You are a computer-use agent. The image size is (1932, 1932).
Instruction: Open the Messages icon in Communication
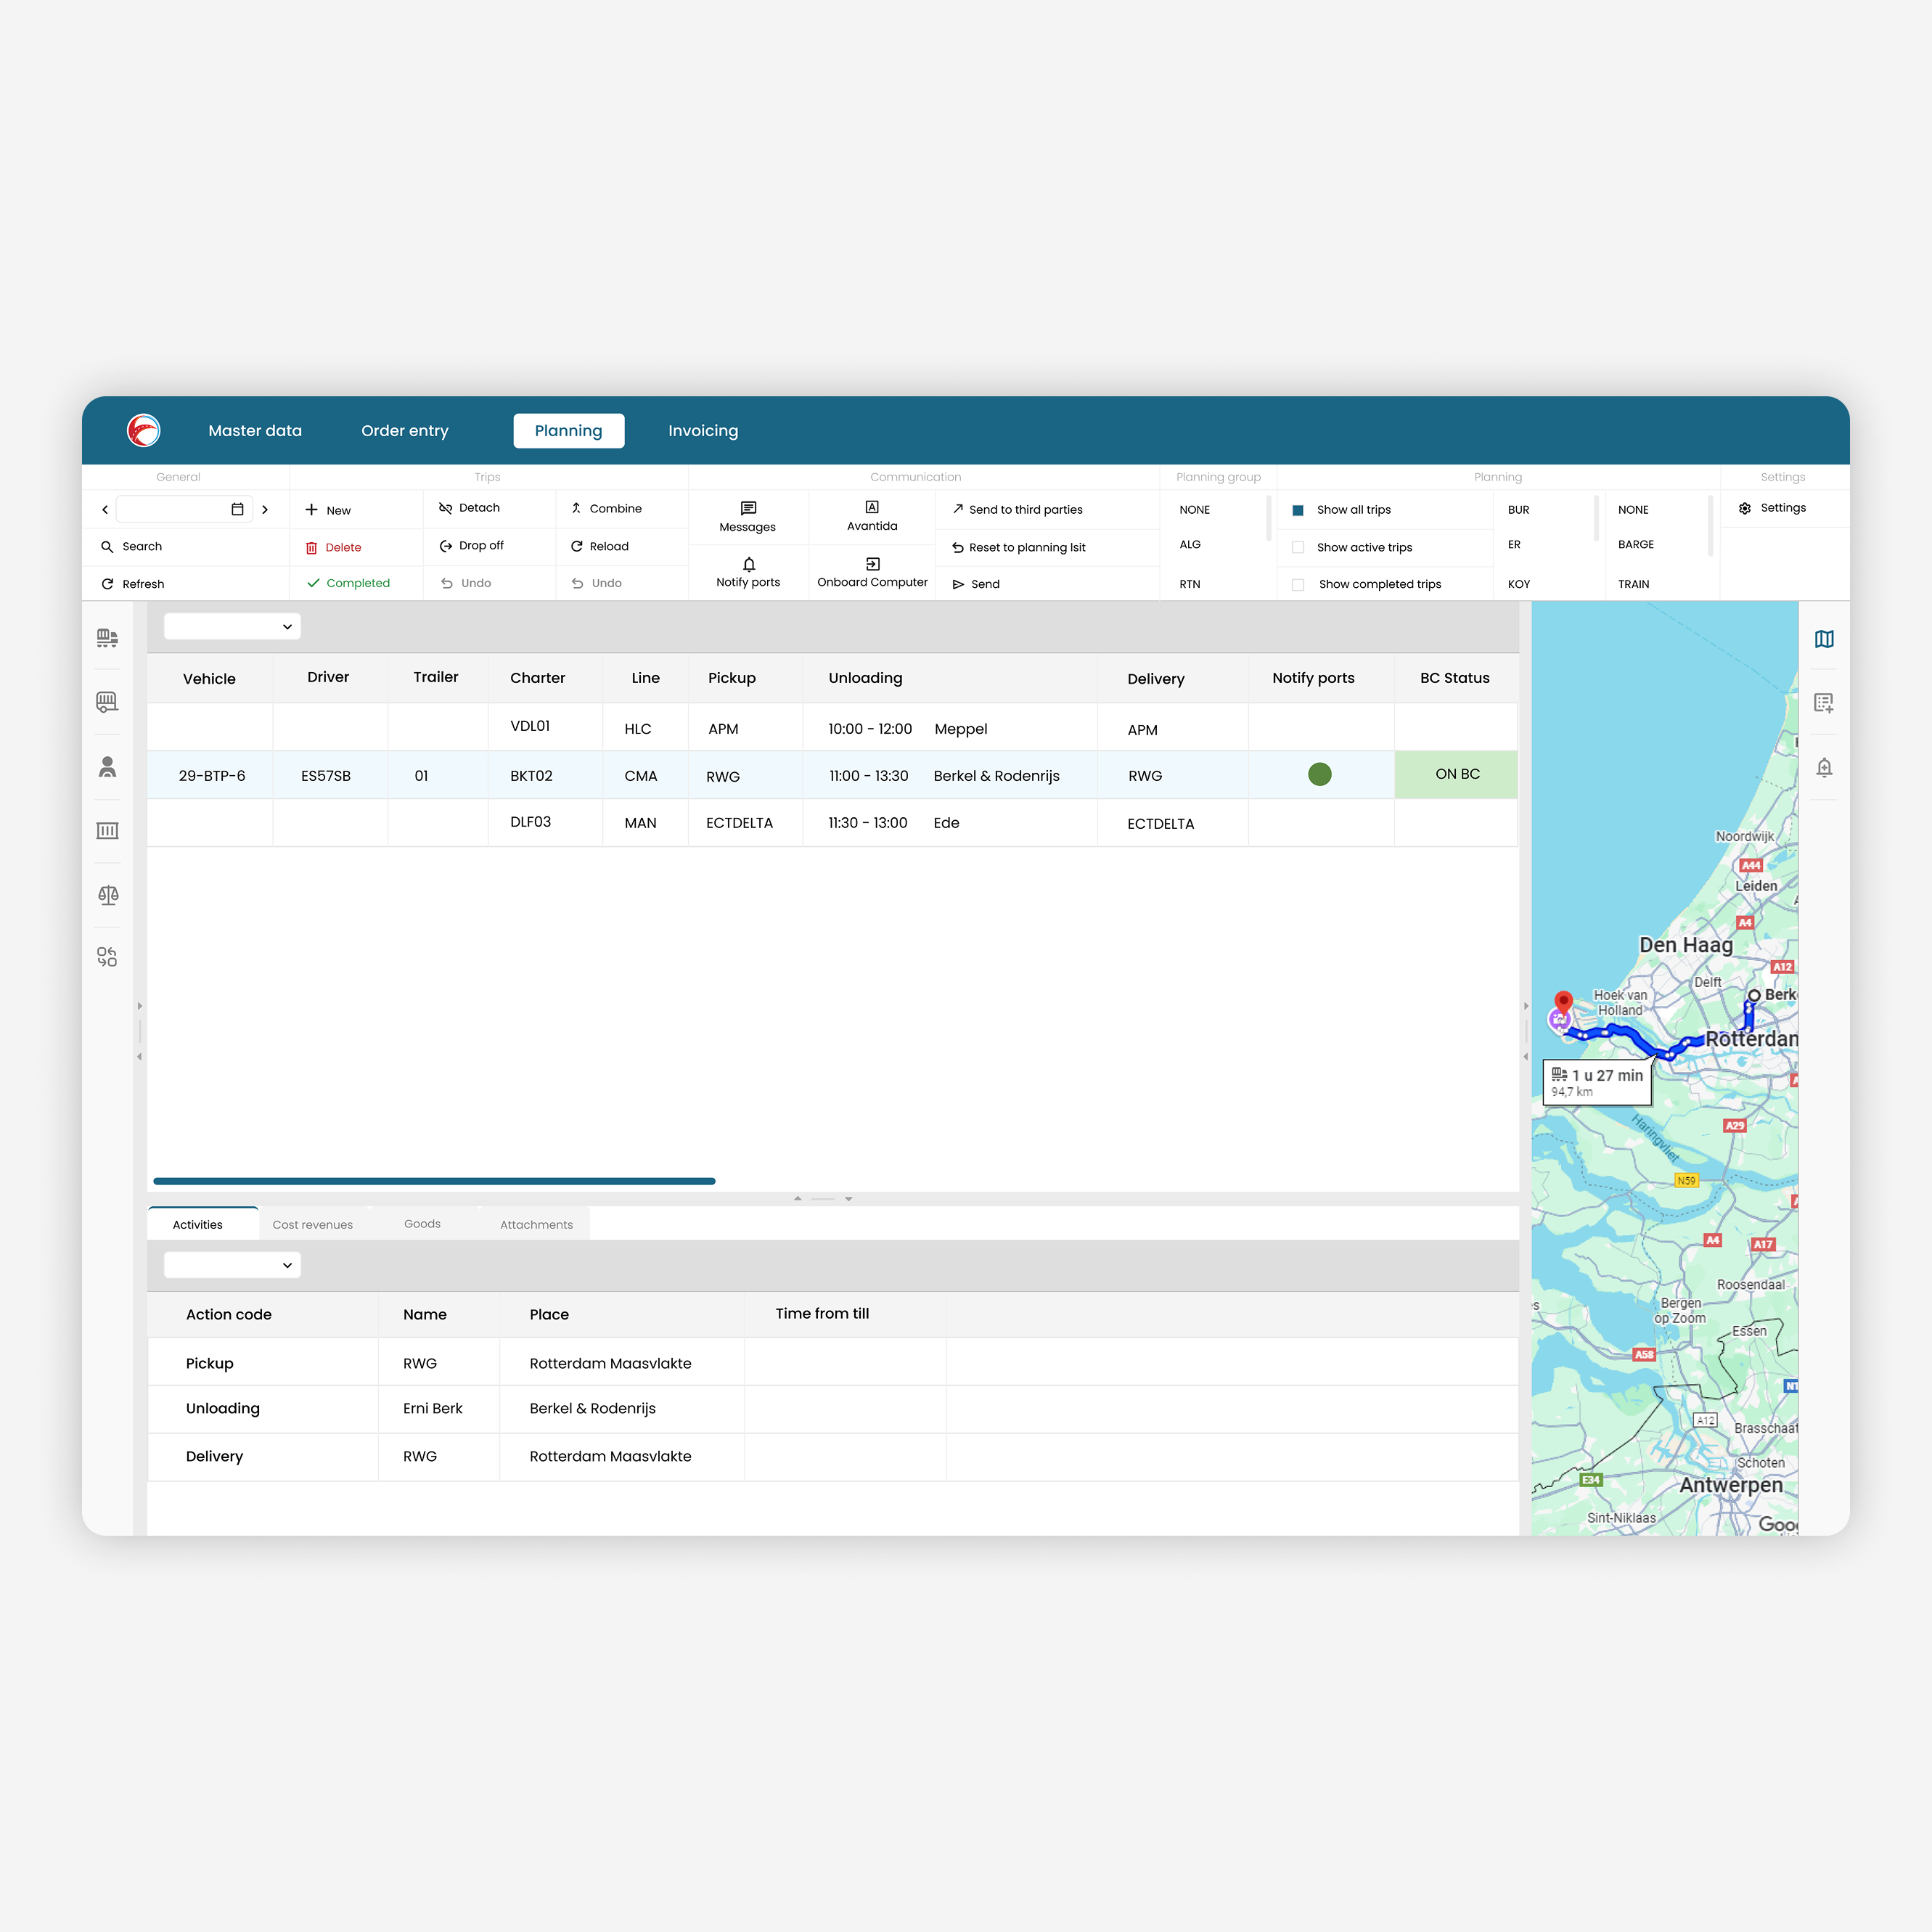click(x=747, y=509)
